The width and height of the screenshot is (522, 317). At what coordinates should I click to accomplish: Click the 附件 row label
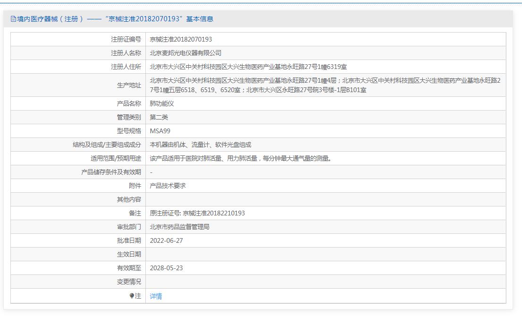click(x=135, y=186)
